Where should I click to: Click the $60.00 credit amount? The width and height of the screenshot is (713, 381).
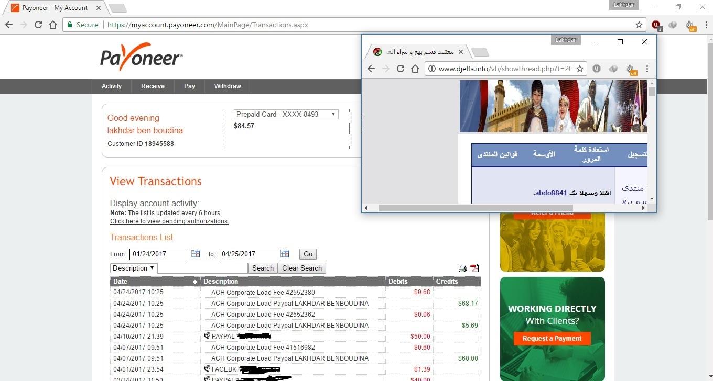click(468, 358)
